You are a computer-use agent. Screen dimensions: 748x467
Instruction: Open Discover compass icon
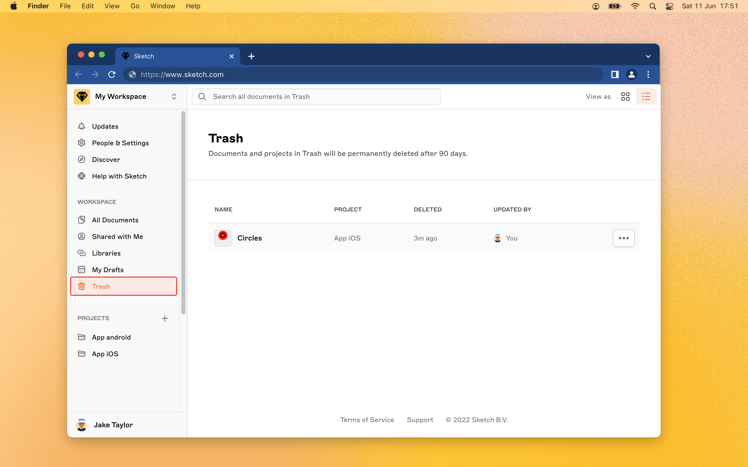point(82,159)
